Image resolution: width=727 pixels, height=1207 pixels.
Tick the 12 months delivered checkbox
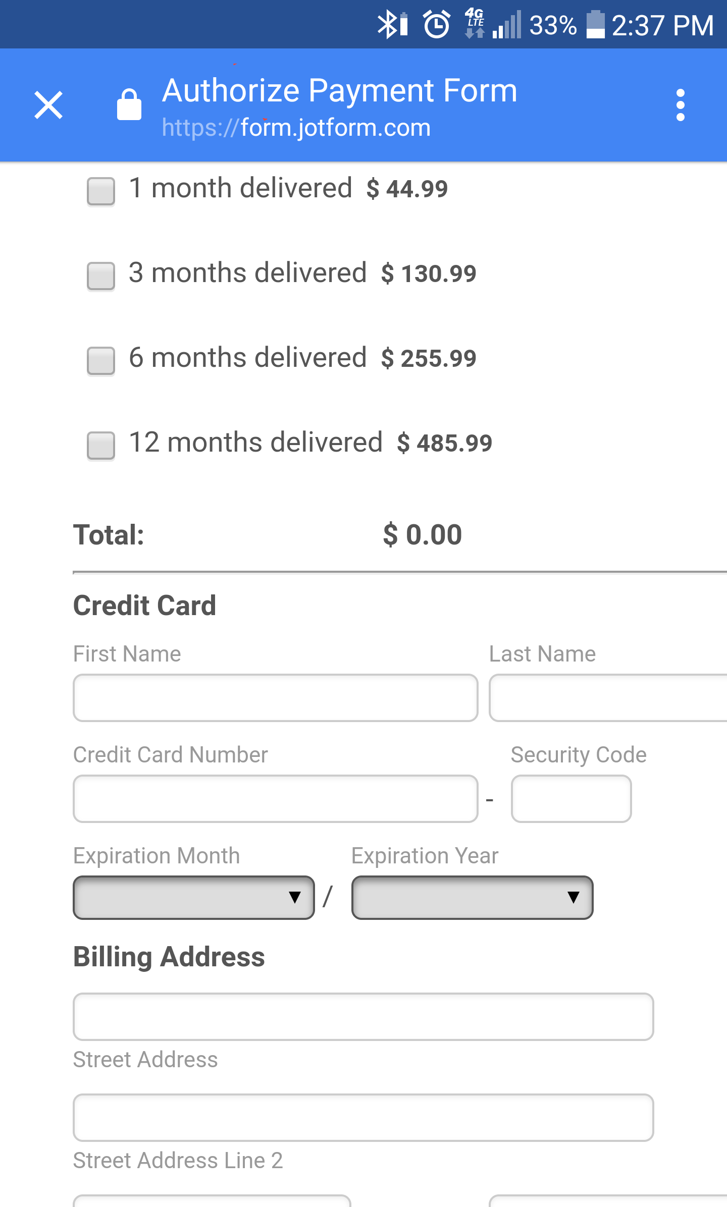pyautogui.click(x=101, y=445)
